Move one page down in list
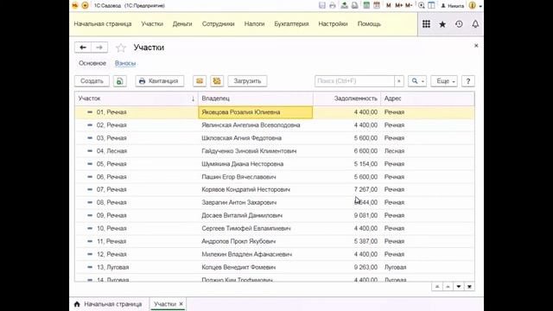 459,286
